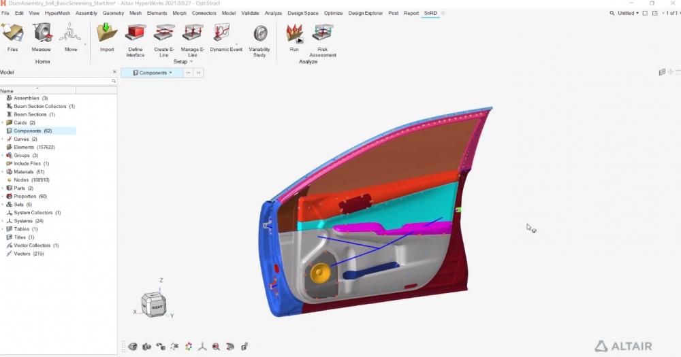The height and width of the screenshot is (357, 681).
Task: Click the eye visibility icon in bottom toolbar
Action: coord(133,346)
